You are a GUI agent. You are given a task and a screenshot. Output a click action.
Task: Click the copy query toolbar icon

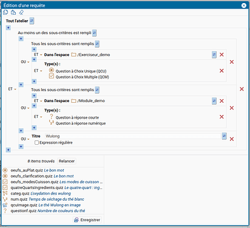(5, 12)
